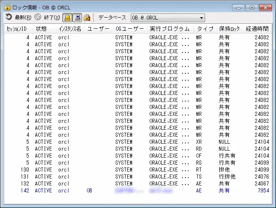
Task: Sort by 経過時間 column header
Action: coord(257,29)
